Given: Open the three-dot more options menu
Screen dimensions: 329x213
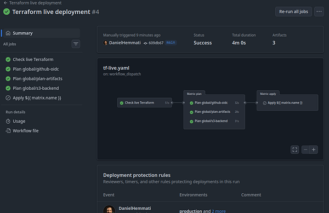Looking at the screenshot, I should (319, 11).
